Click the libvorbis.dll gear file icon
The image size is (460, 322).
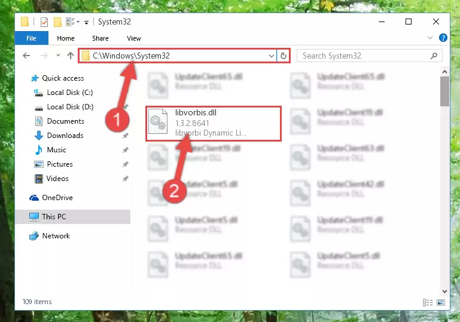tap(158, 122)
